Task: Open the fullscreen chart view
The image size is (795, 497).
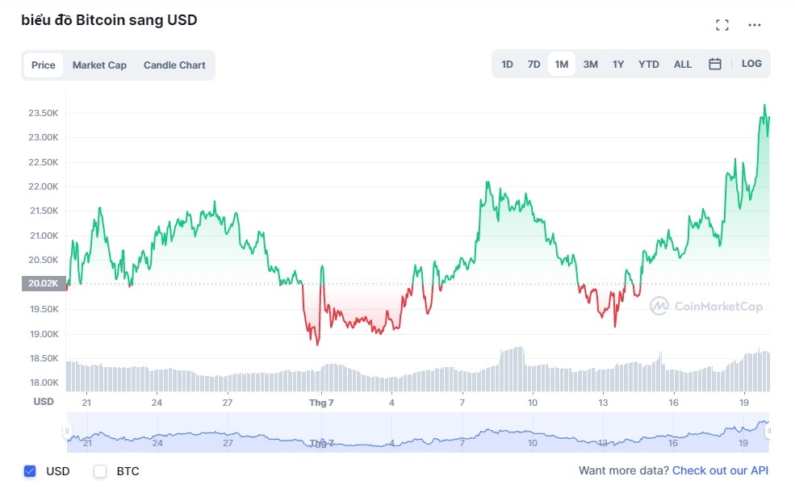Action: pos(722,24)
